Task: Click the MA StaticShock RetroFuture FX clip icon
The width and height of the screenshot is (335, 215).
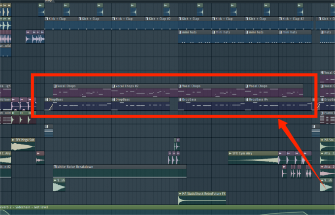Action: (180, 194)
